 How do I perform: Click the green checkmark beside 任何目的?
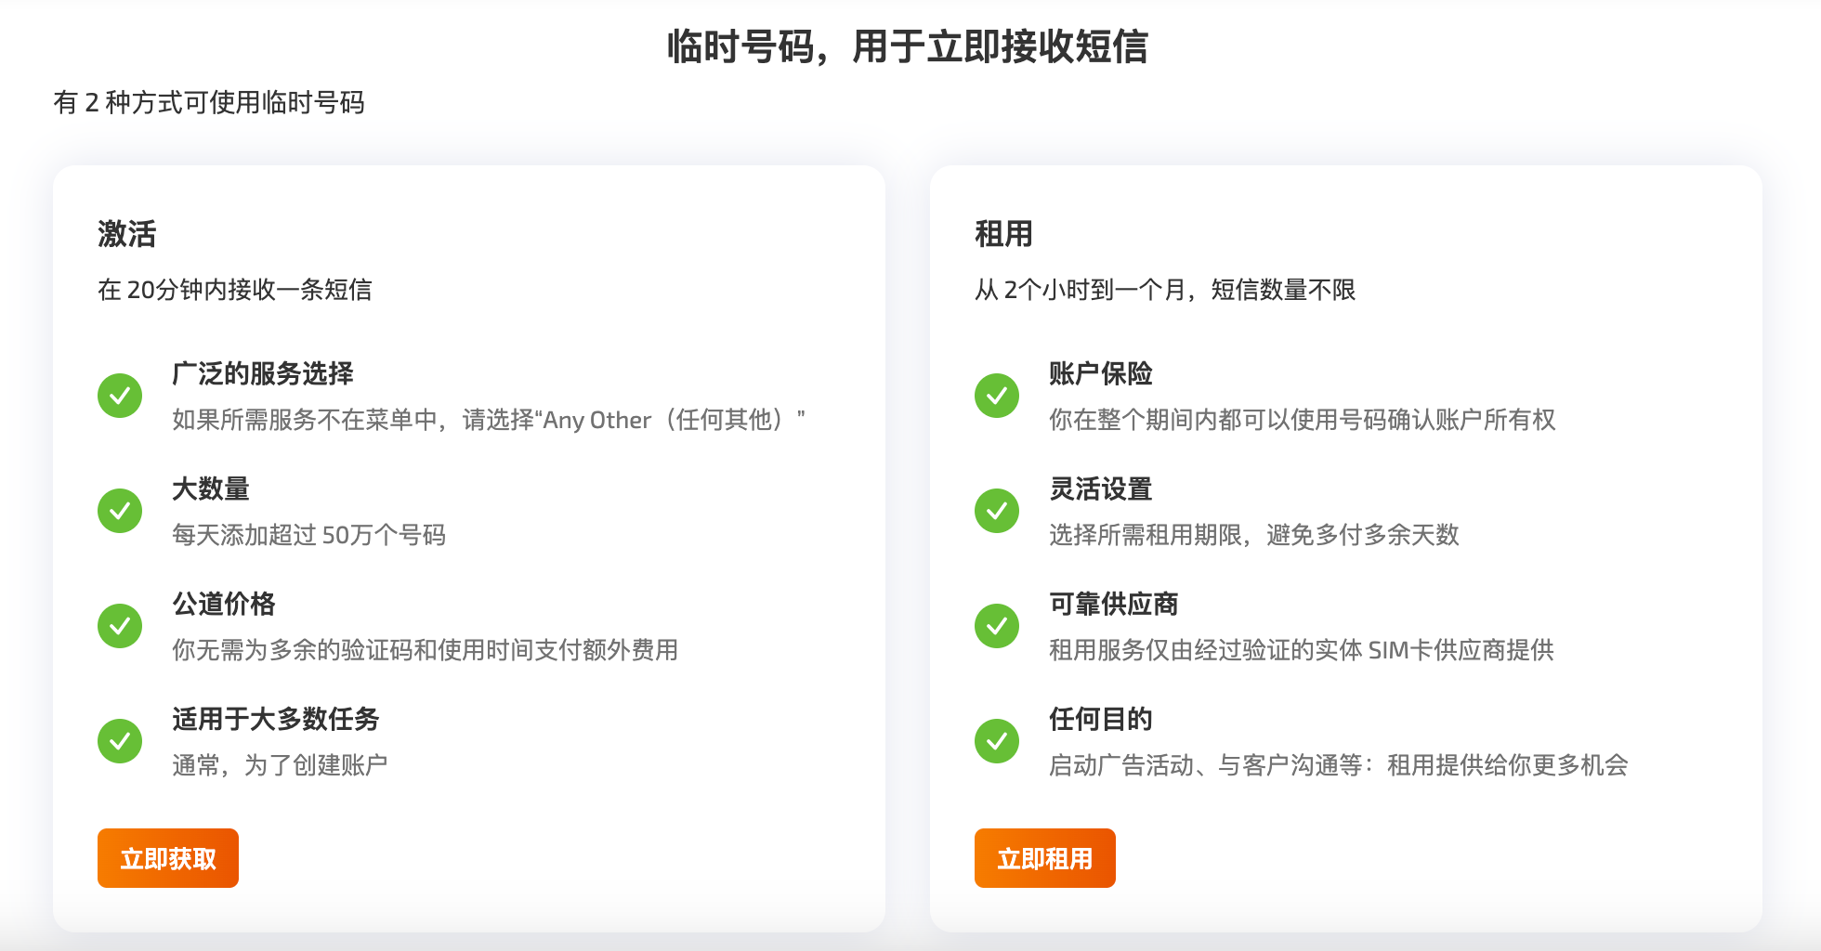996,740
